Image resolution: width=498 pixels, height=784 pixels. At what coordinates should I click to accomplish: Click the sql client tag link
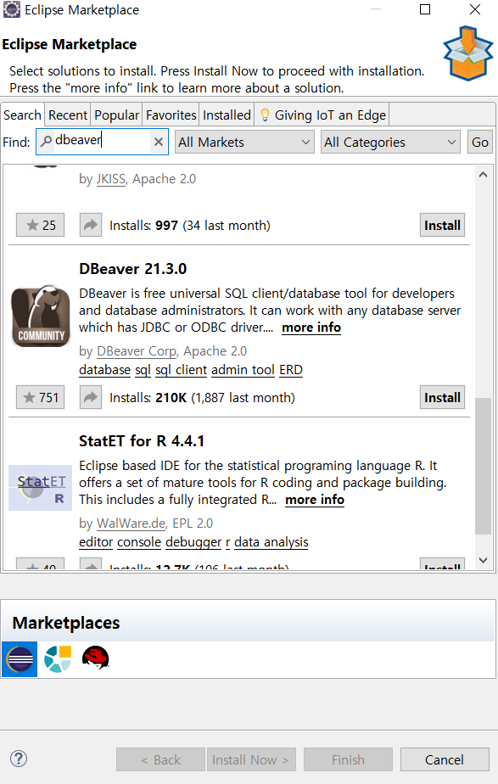(181, 370)
